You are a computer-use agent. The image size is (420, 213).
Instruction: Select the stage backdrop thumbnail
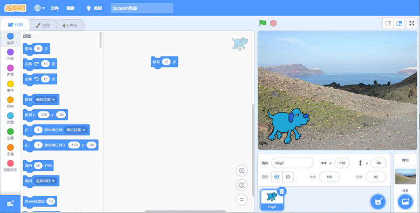[405, 176]
